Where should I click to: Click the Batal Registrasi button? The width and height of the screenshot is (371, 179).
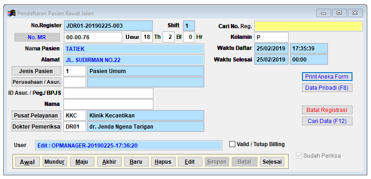coord(327,110)
